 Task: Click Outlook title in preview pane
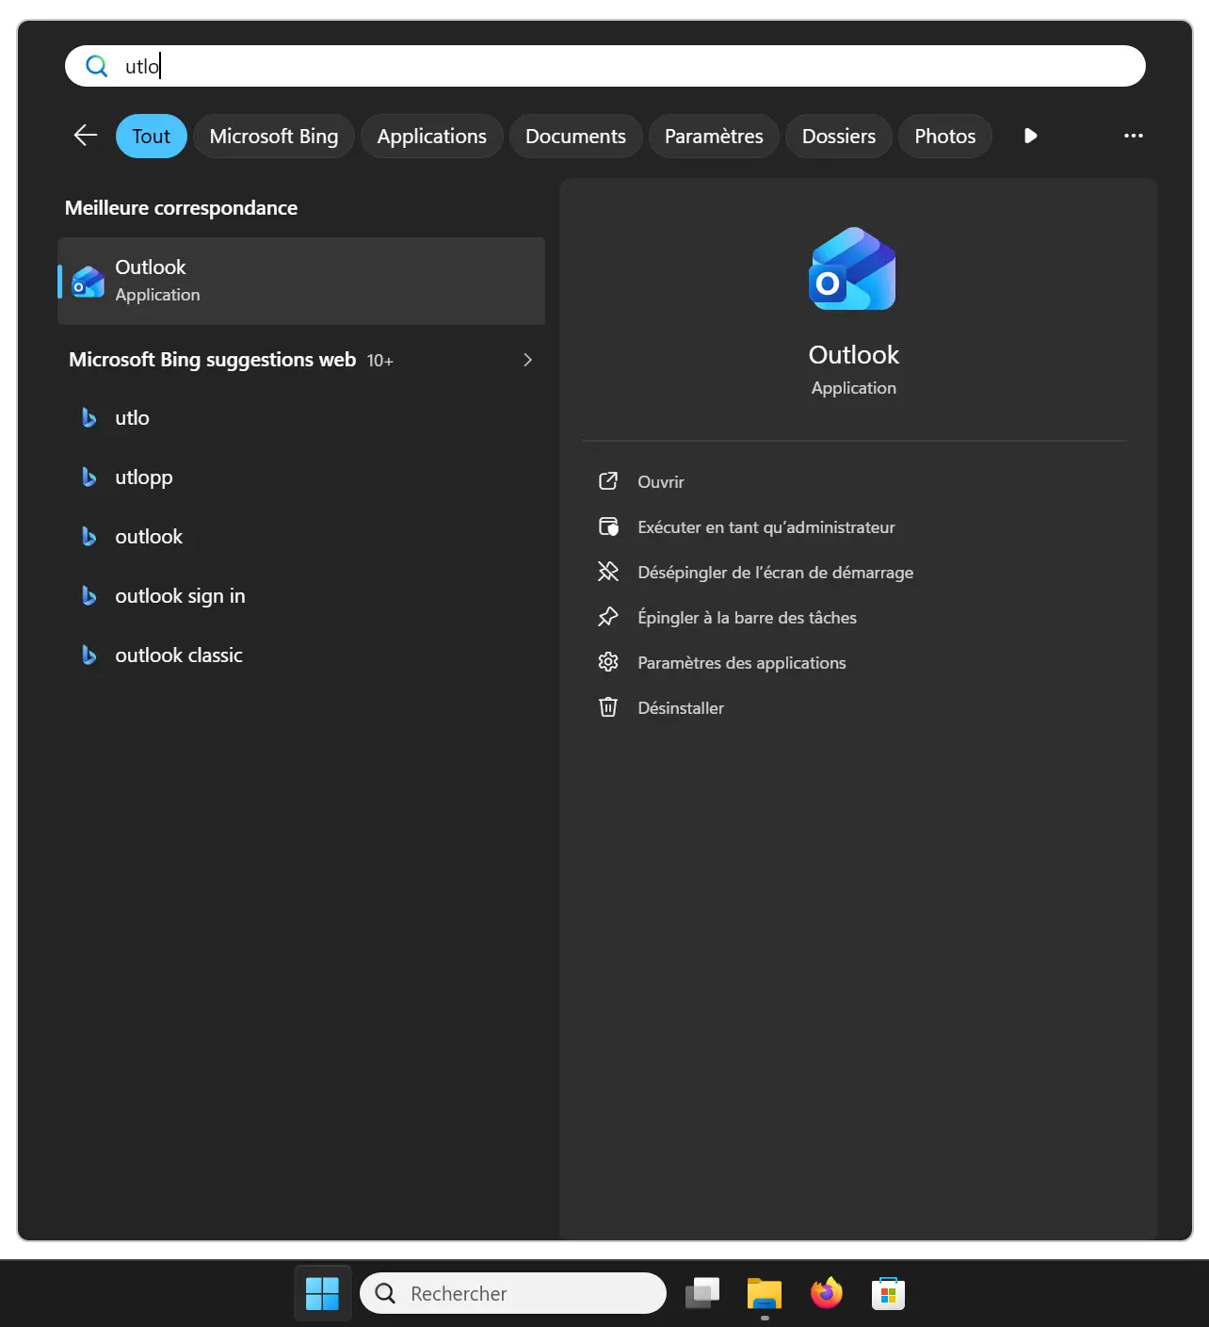pos(854,355)
